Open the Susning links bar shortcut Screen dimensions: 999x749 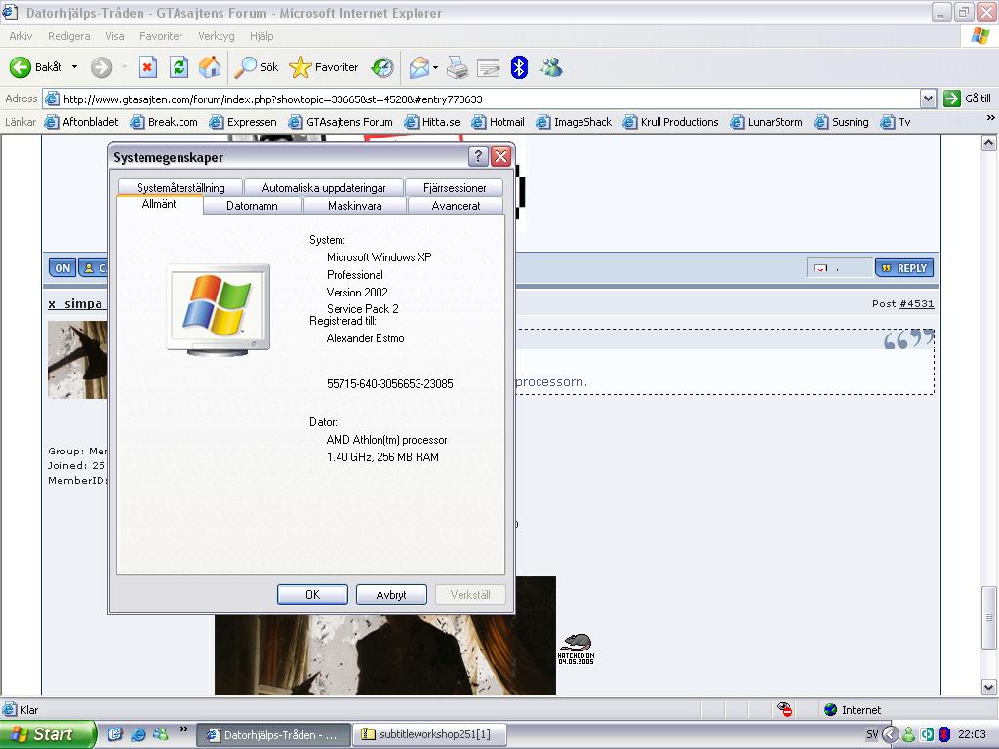click(x=841, y=122)
